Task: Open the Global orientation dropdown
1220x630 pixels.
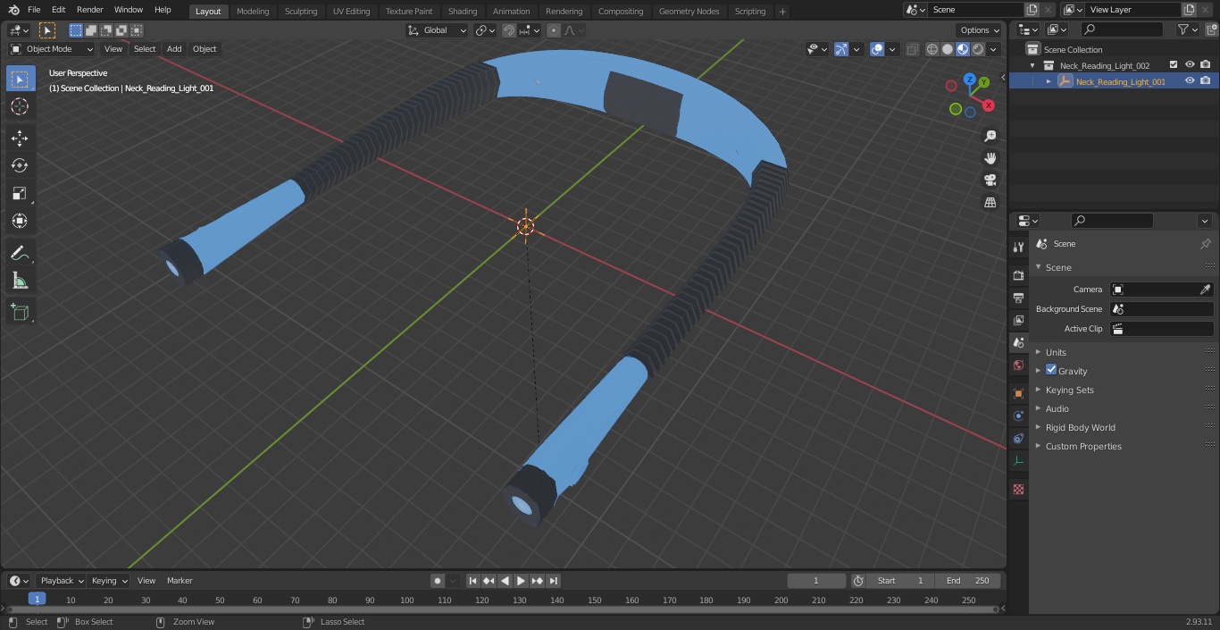Action: [x=438, y=30]
